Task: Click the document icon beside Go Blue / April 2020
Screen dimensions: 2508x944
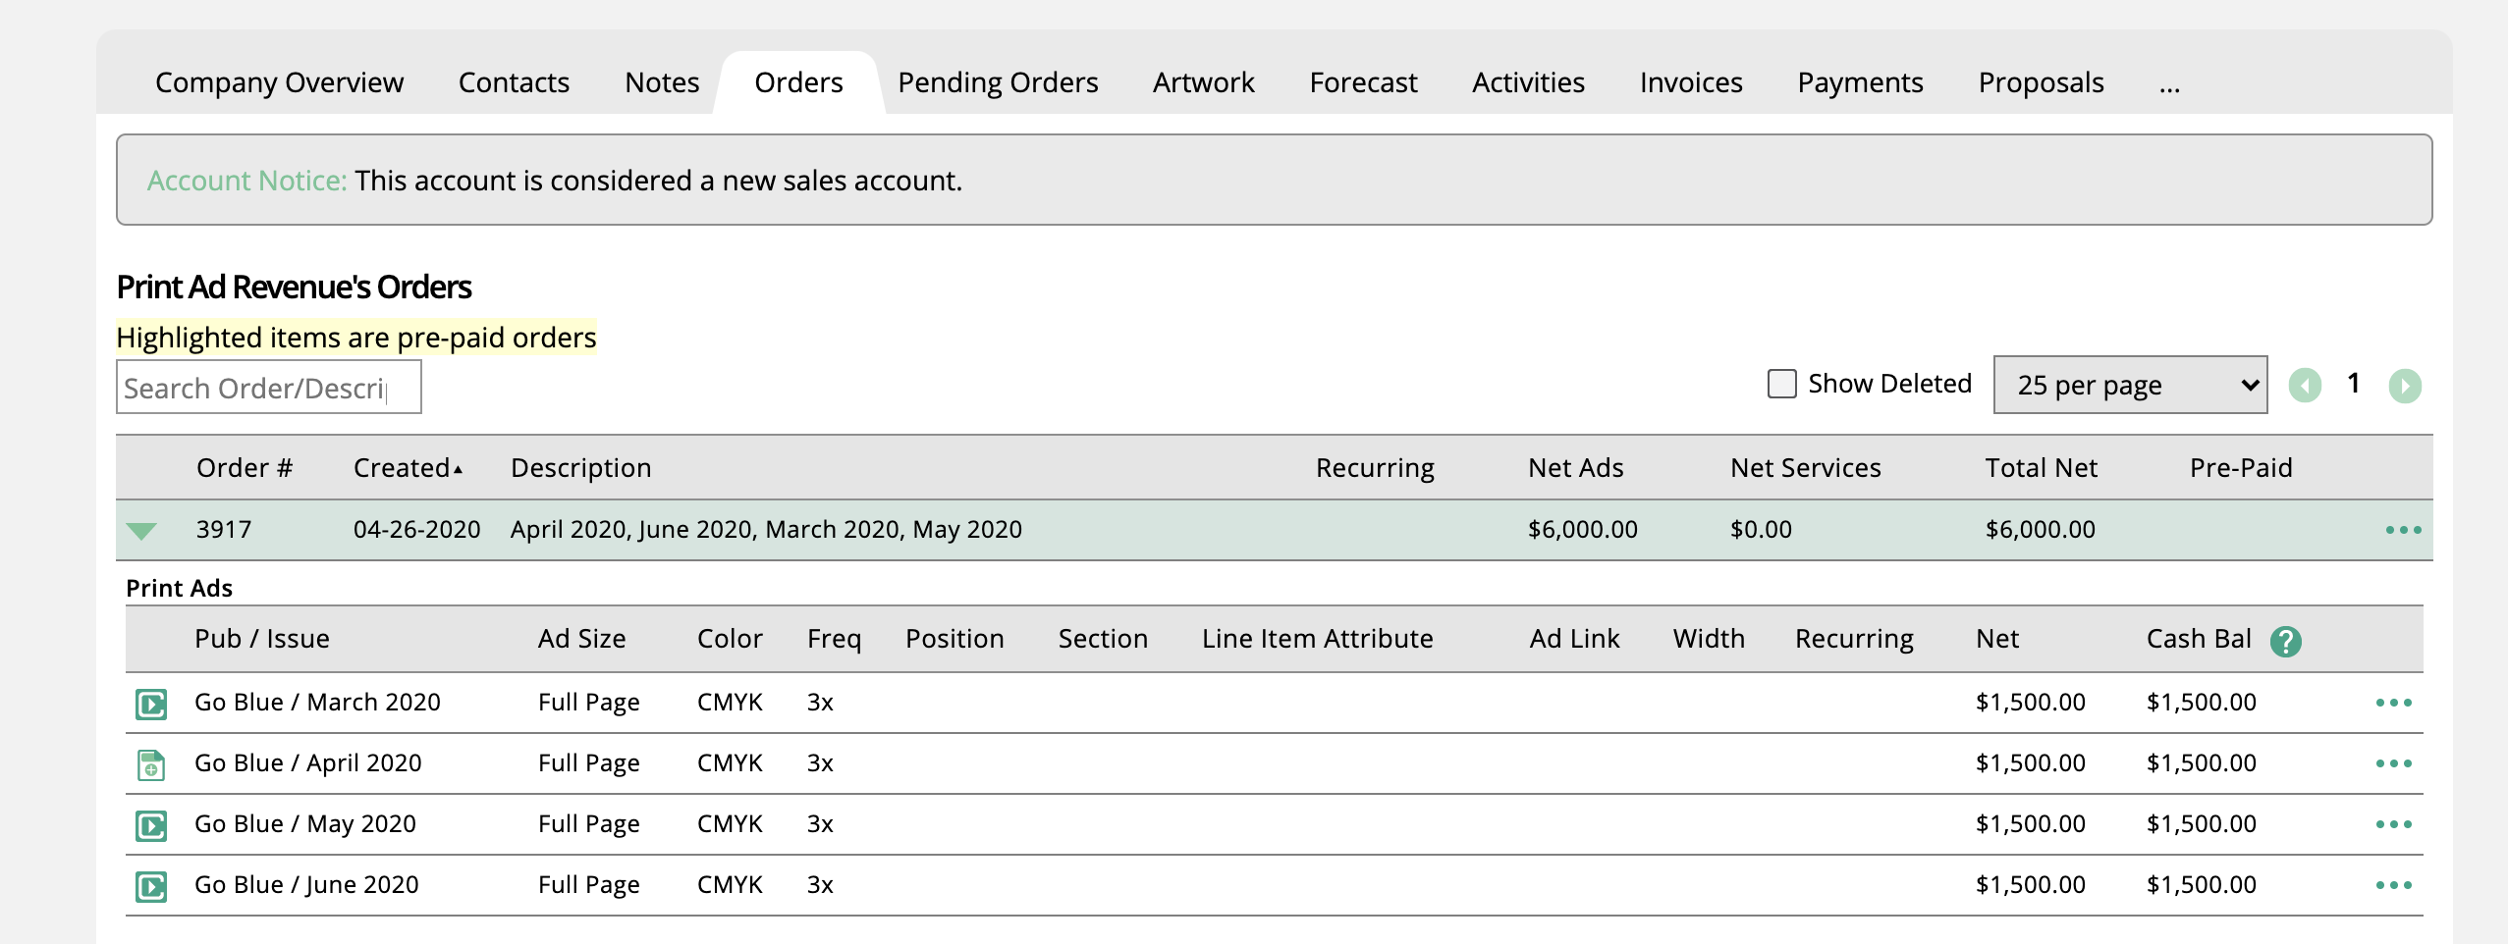Action: tap(150, 764)
